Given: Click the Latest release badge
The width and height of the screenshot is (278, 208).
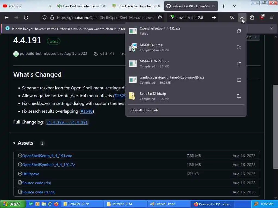Looking at the screenshot, I should click(x=53, y=41).
